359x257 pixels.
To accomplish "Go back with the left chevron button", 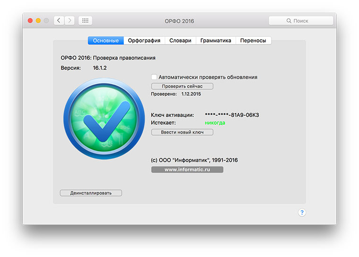I will point(59,21).
